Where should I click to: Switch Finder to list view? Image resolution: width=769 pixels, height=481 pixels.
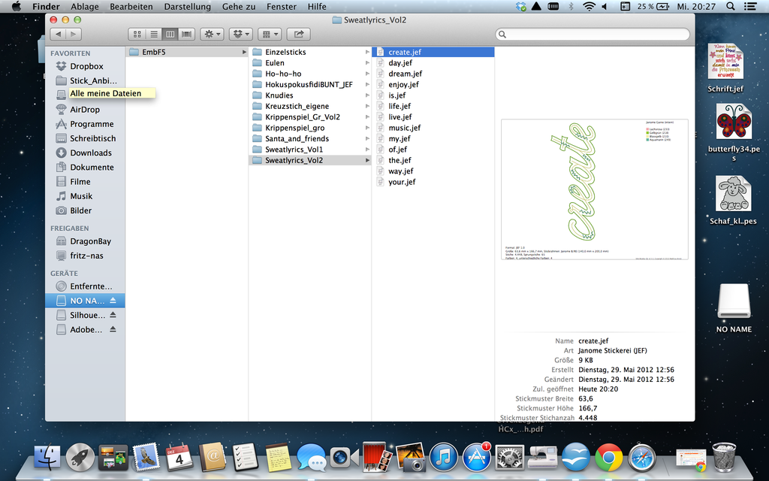pos(153,34)
